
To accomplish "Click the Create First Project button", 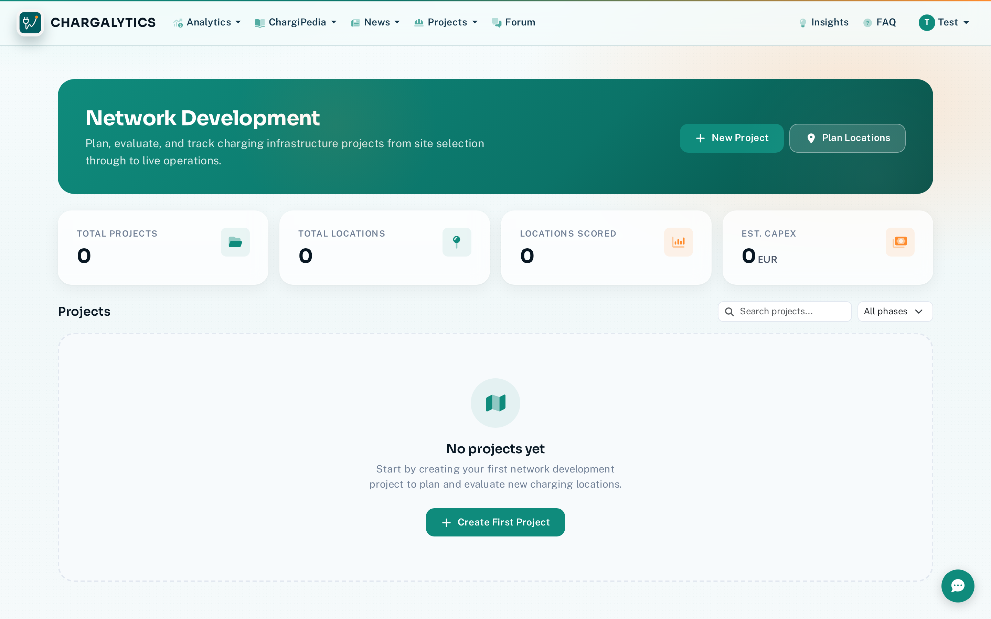I will (x=495, y=522).
